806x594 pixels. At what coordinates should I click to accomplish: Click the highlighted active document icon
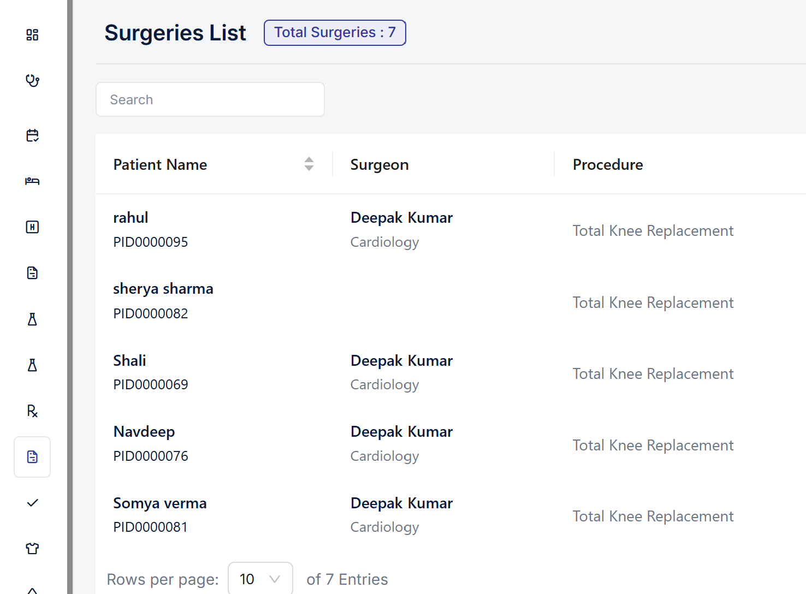tap(32, 457)
